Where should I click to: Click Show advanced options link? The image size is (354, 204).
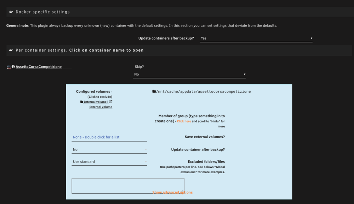pyautogui.click(x=172, y=192)
